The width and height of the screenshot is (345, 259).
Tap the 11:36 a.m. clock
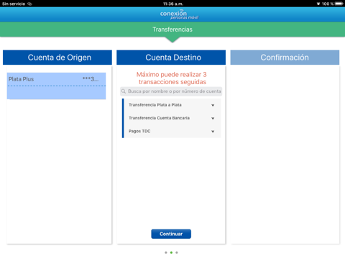click(173, 4)
